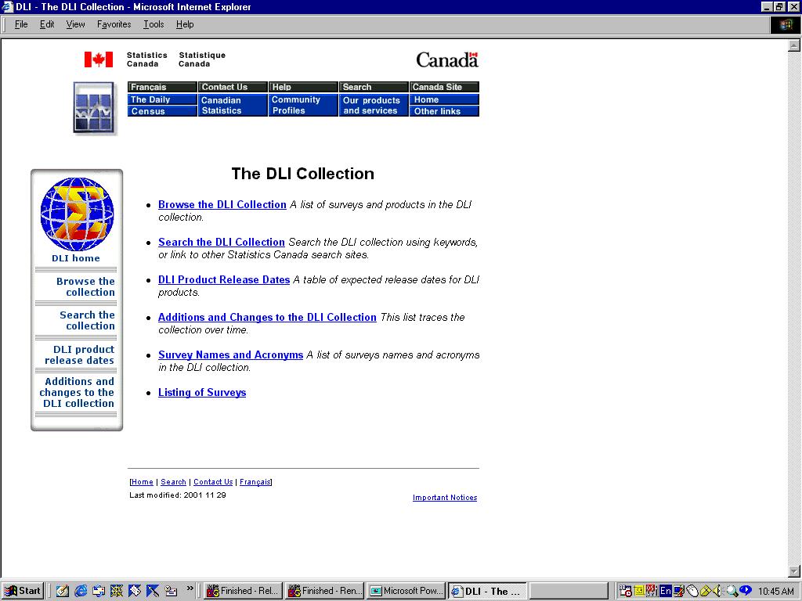802x601 pixels.
Task: Open the speaker volume tray icon
Action: click(x=717, y=591)
